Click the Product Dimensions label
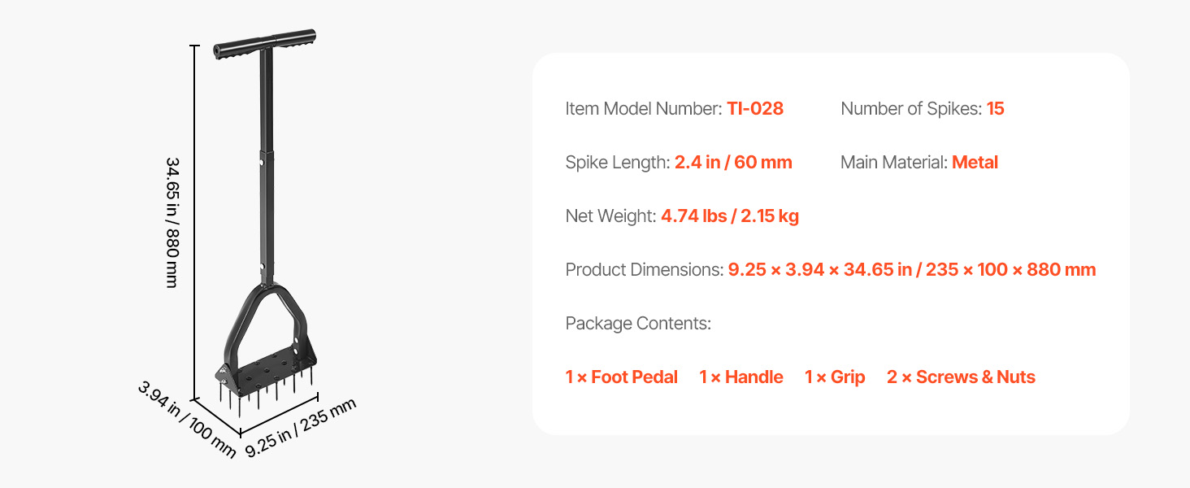 644,270
